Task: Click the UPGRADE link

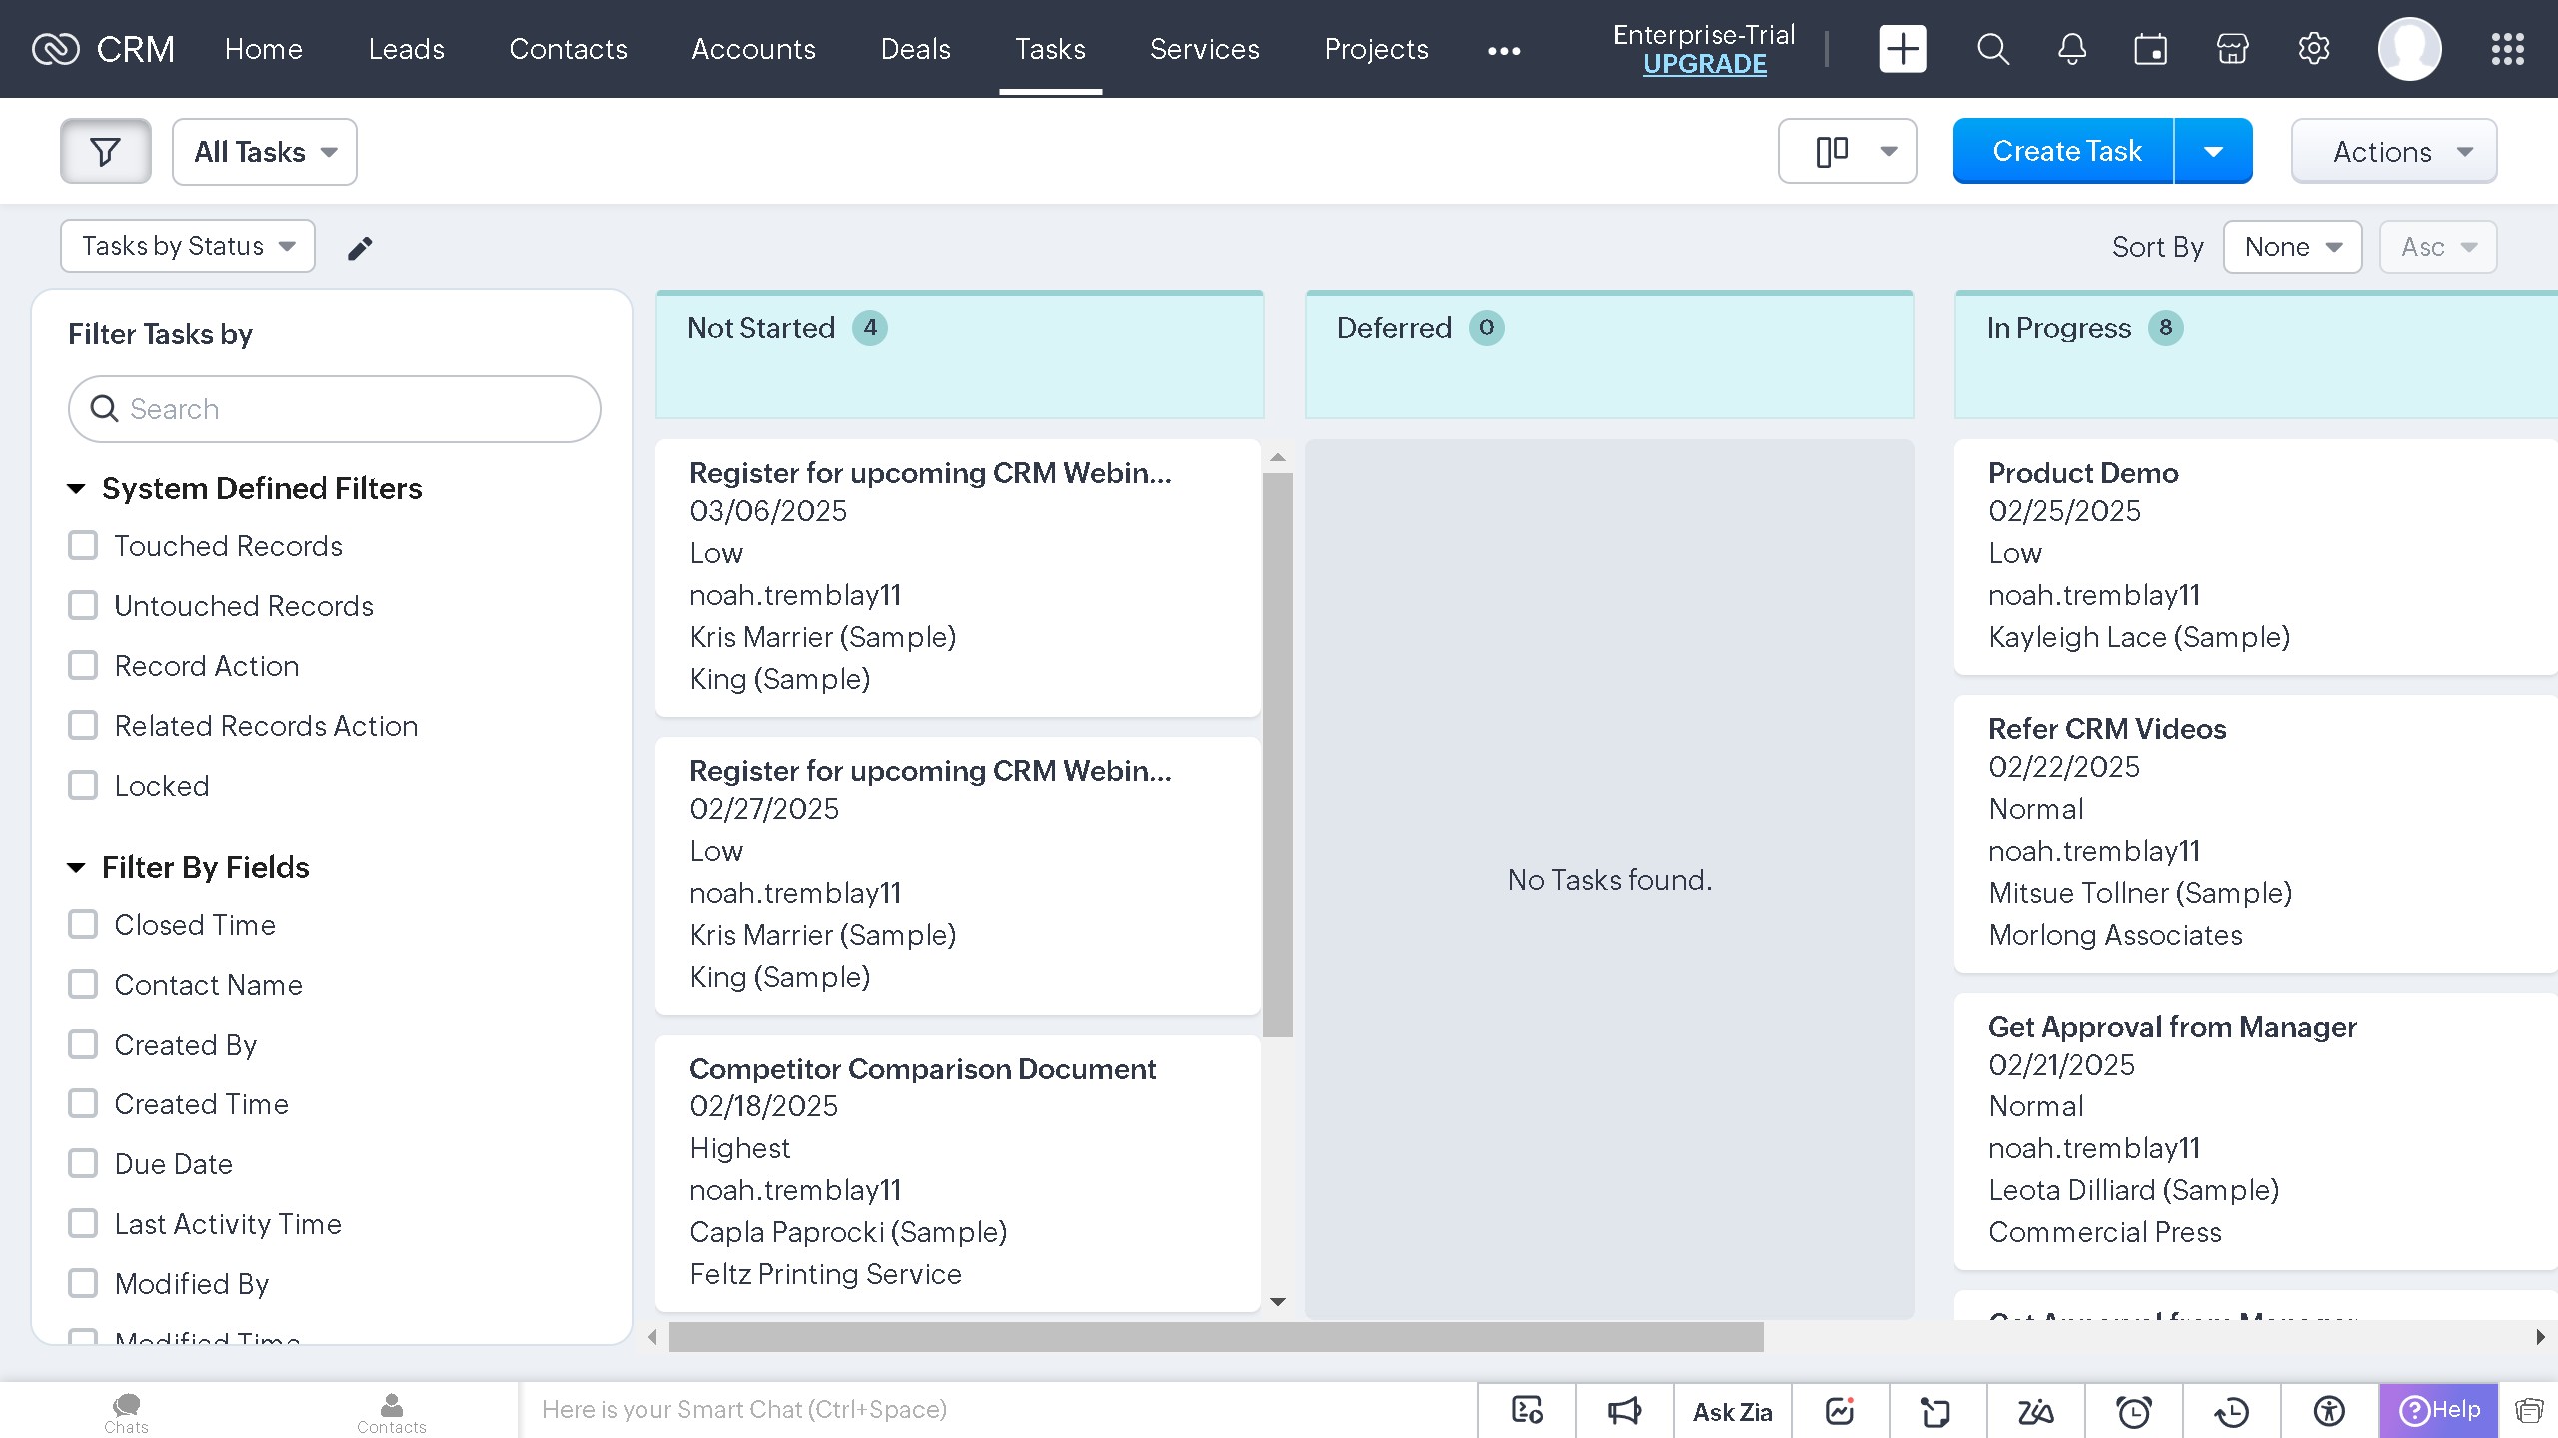Action: (1704, 64)
